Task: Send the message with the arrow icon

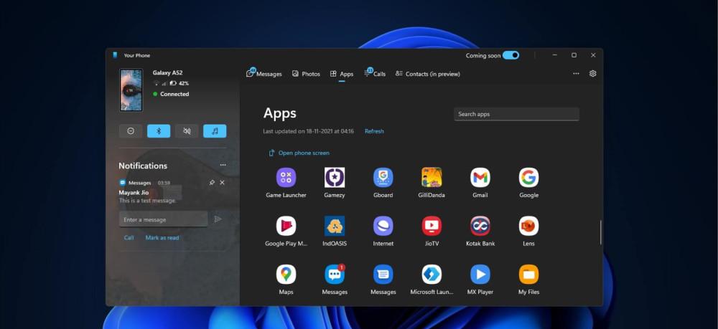Action: point(218,219)
